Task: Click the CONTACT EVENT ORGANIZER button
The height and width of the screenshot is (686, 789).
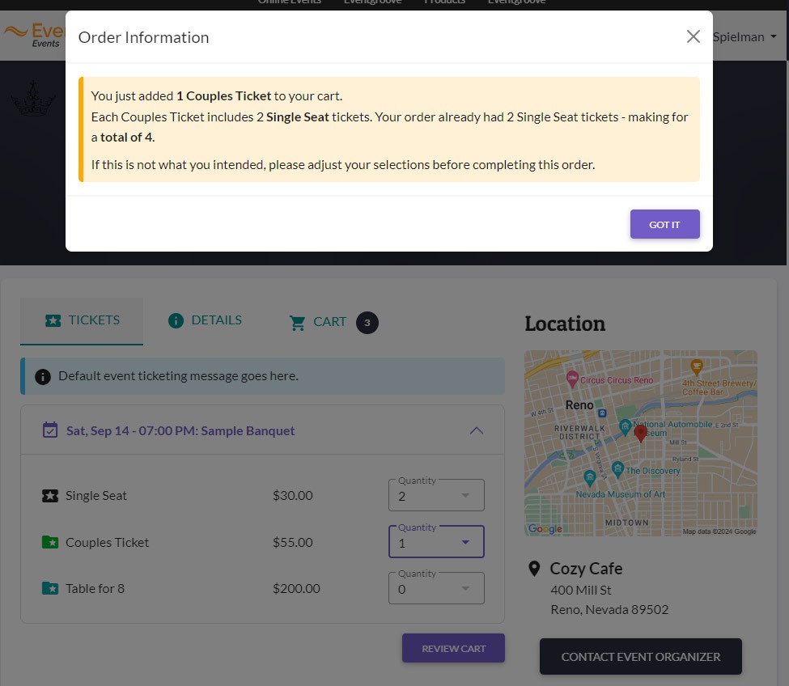Action: tap(640, 656)
